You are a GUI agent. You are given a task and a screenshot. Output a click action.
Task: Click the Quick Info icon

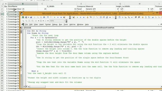click(x=126, y=17)
